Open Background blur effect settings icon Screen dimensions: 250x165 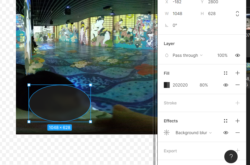pos(166,133)
